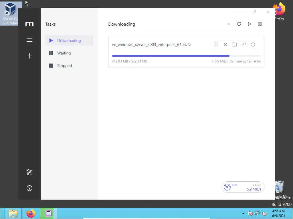
Task: Click the 64 connections indicator
Action: 257,61
